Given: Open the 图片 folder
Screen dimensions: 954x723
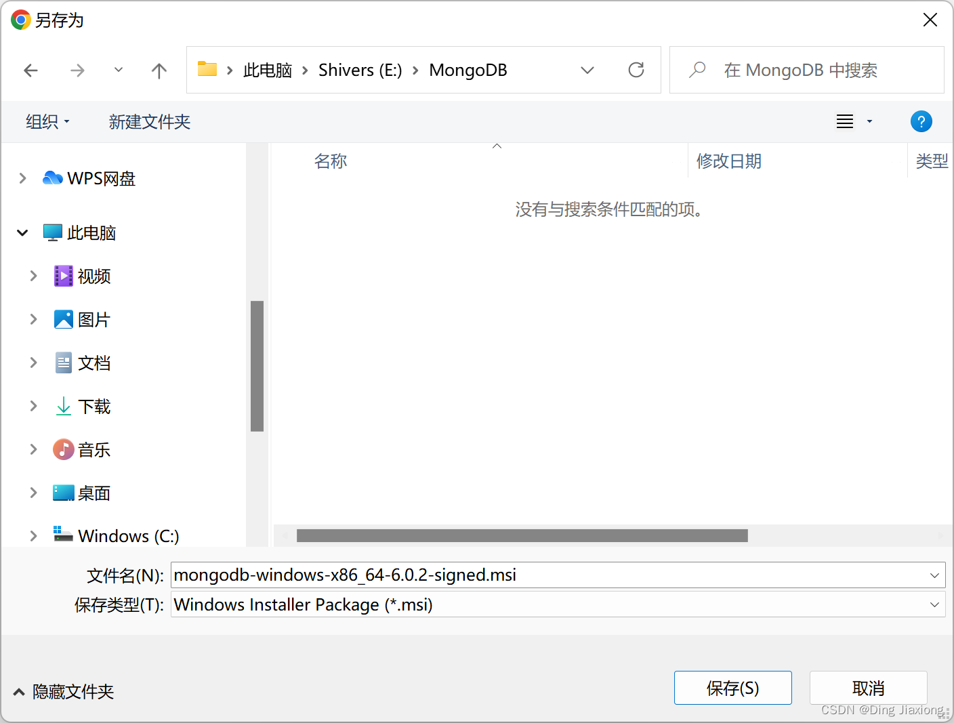Looking at the screenshot, I should [82, 320].
